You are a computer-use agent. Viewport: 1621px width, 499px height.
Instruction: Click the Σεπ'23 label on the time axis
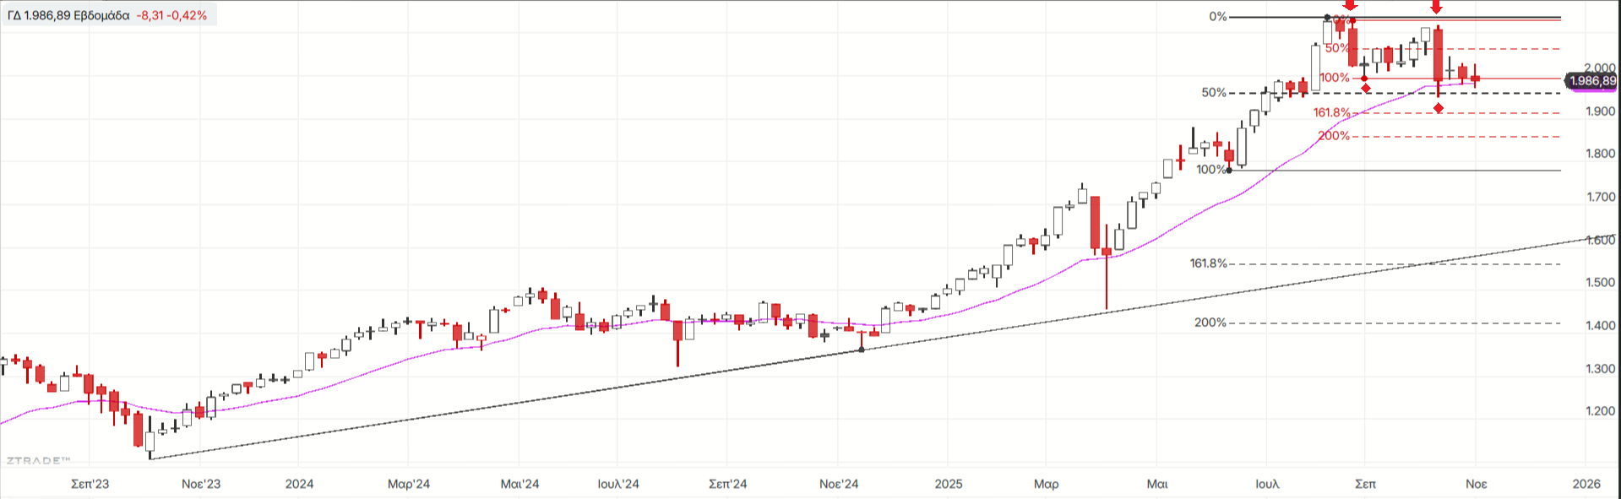pyautogui.click(x=90, y=484)
